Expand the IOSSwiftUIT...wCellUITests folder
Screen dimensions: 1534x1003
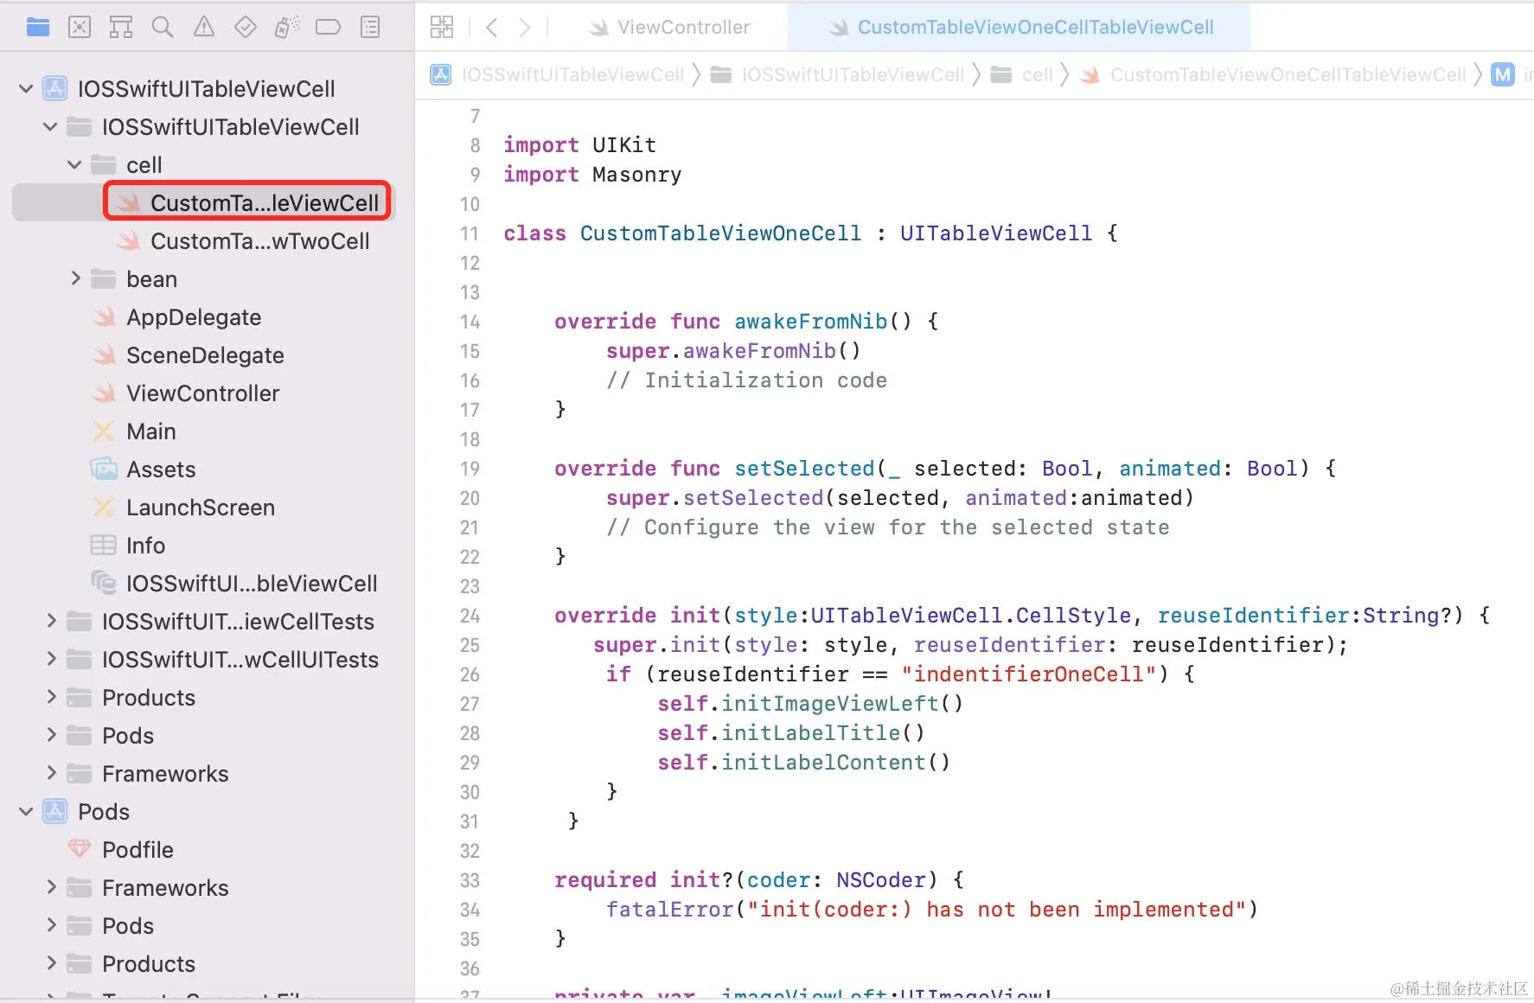[x=51, y=659]
